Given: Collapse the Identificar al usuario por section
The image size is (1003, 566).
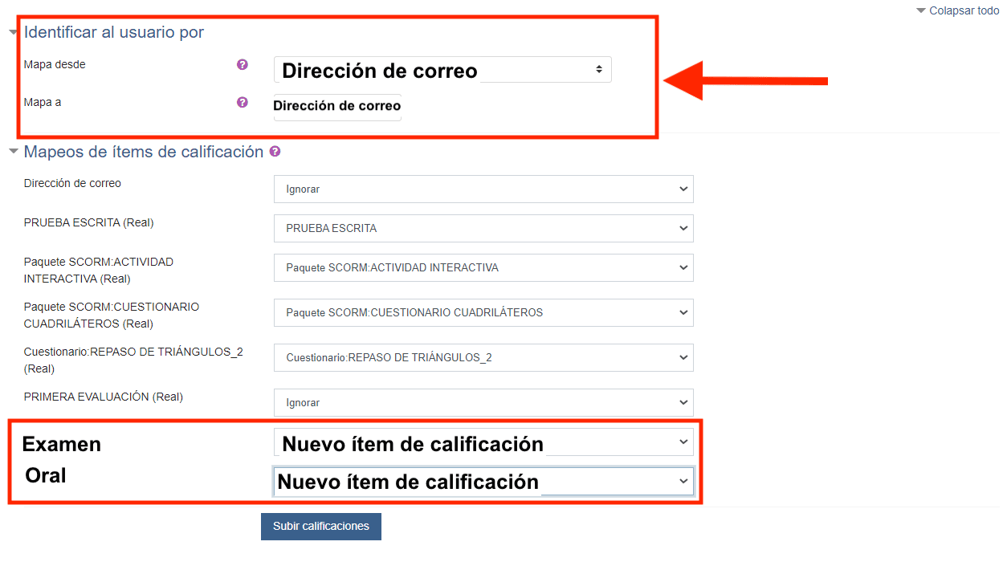Looking at the screenshot, I should [14, 33].
